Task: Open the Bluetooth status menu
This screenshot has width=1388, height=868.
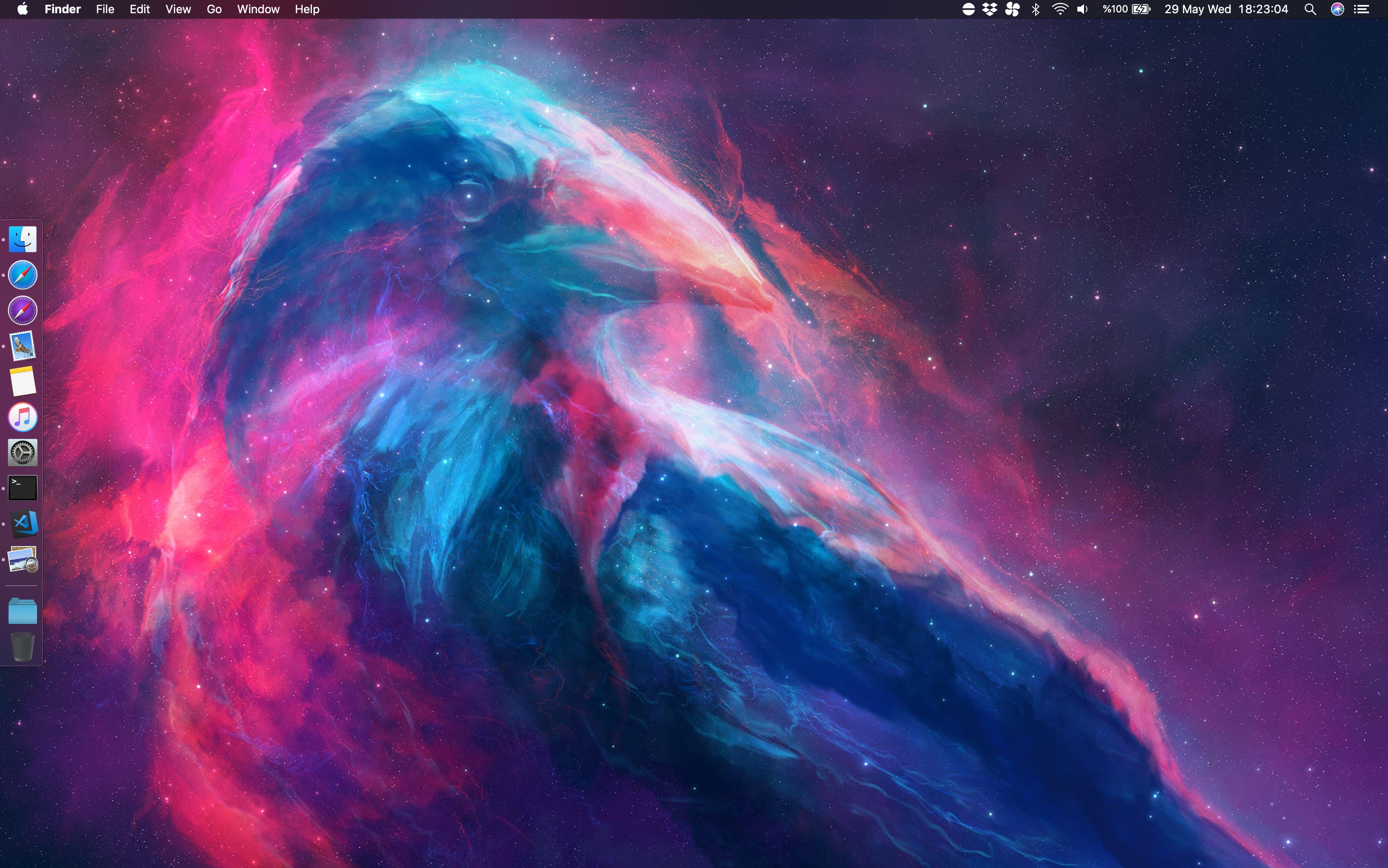Action: coord(1036,9)
